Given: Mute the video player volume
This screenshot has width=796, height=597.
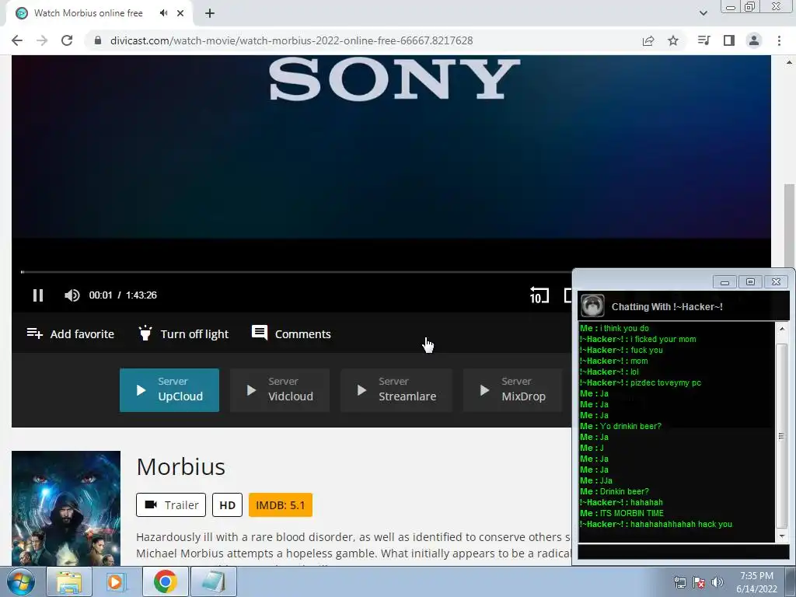Looking at the screenshot, I should pos(72,295).
